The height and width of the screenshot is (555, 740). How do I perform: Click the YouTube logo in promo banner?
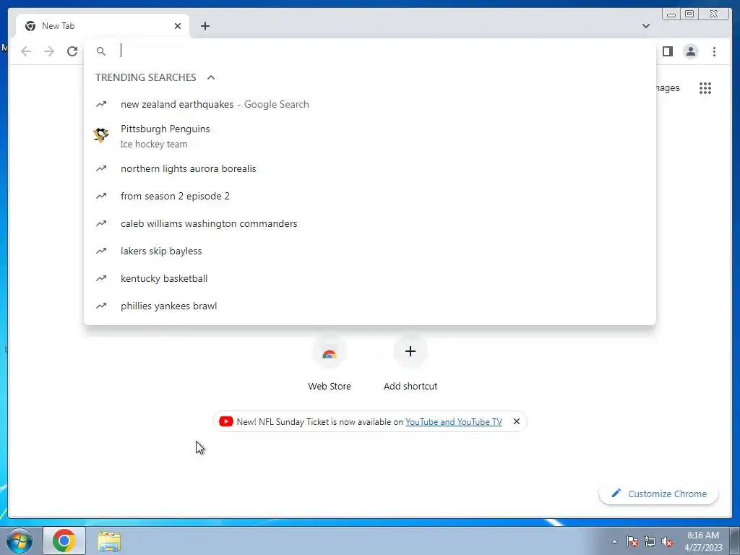(226, 421)
